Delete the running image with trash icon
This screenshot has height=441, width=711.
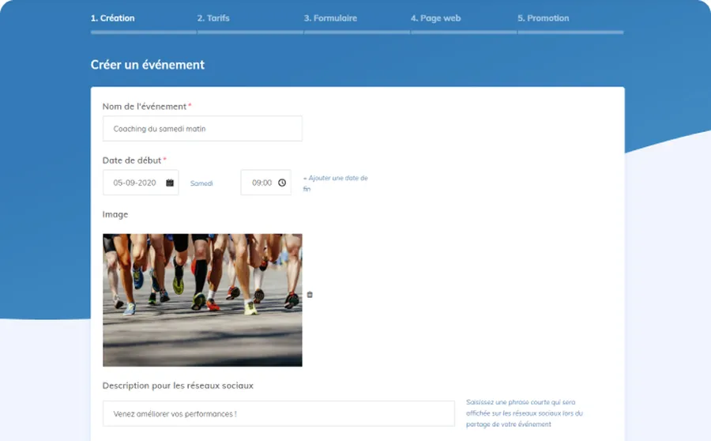point(310,295)
